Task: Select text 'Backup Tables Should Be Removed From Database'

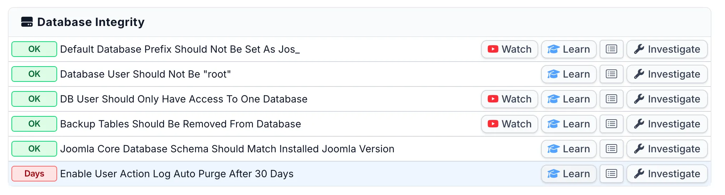Action: click(x=180, y=124)
